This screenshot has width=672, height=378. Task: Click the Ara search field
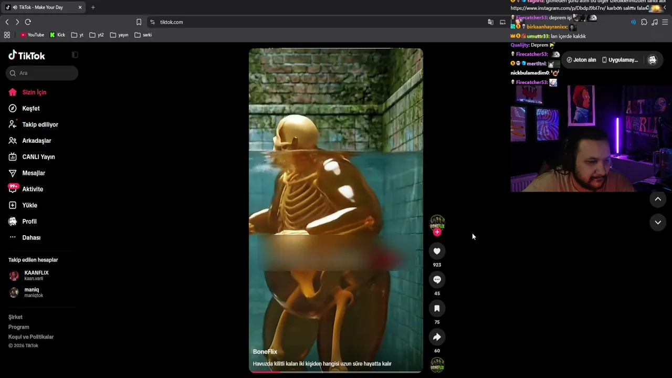pos(42,73)
